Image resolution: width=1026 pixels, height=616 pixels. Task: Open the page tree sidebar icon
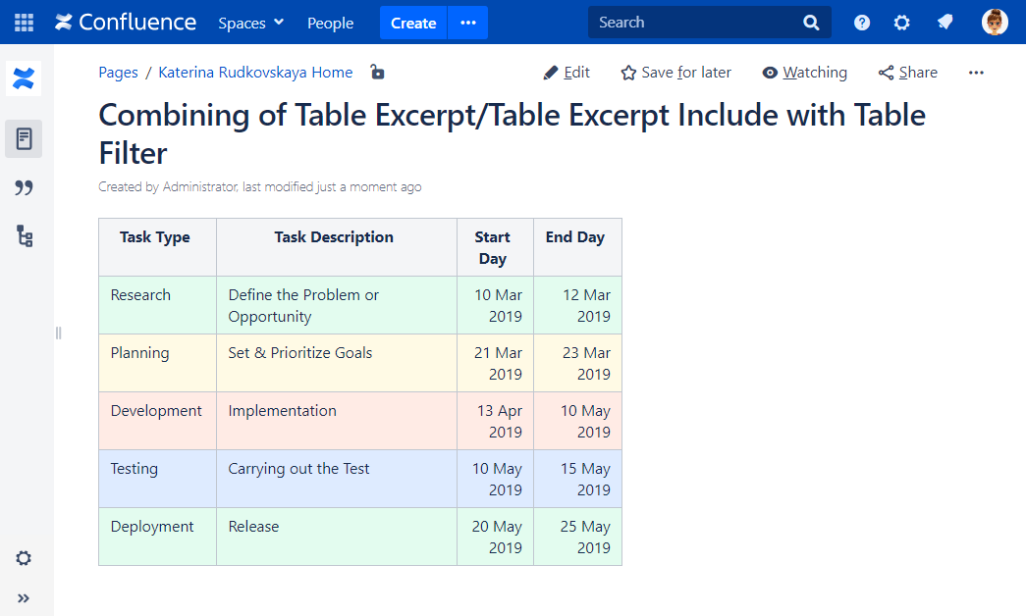click(x=24, y=235)
